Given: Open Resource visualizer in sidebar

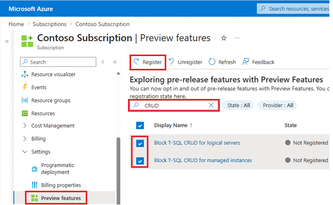Looking at the screenshot, I should coord(54,74).
